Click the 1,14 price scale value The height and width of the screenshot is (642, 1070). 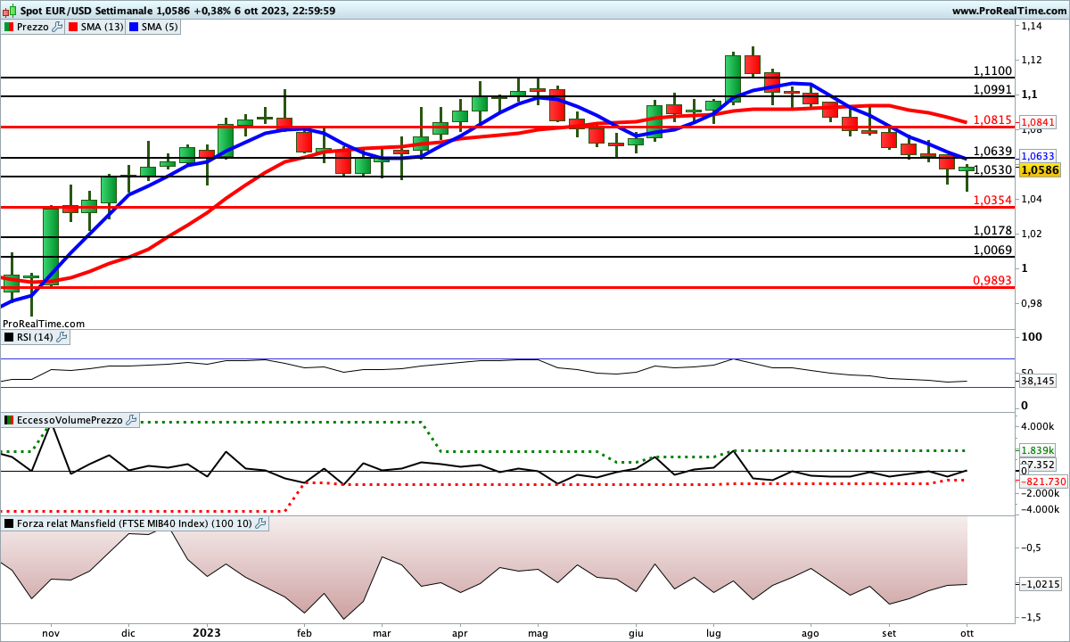click(x=1032, y=27)
